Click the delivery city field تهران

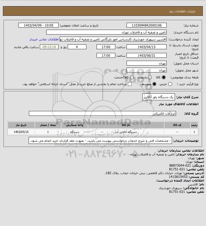[146, 70]
